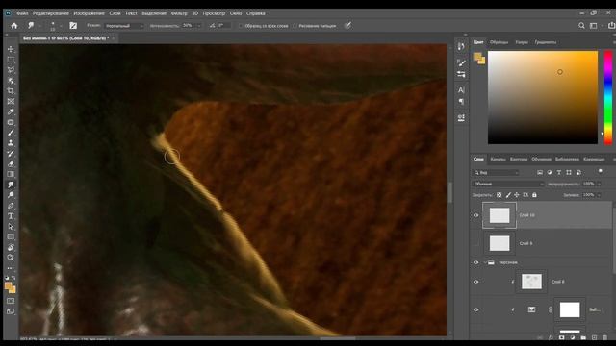The width and height of the screenshot is (616, 346).
Task: Lock transparent pixels icon
Action: click(x=499, y=195)
